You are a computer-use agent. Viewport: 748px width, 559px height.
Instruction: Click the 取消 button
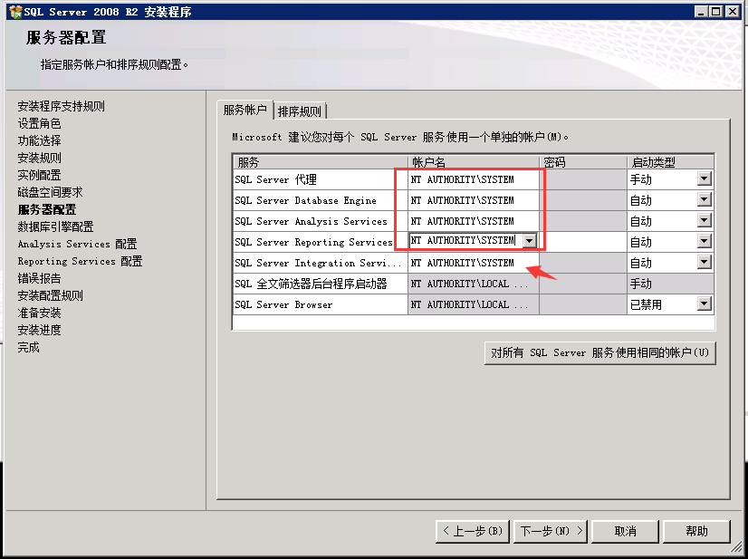(x=625, y=531)
